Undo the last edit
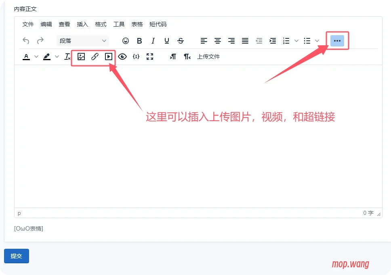Viewport: 391px width, 275px height. point(26,40)
